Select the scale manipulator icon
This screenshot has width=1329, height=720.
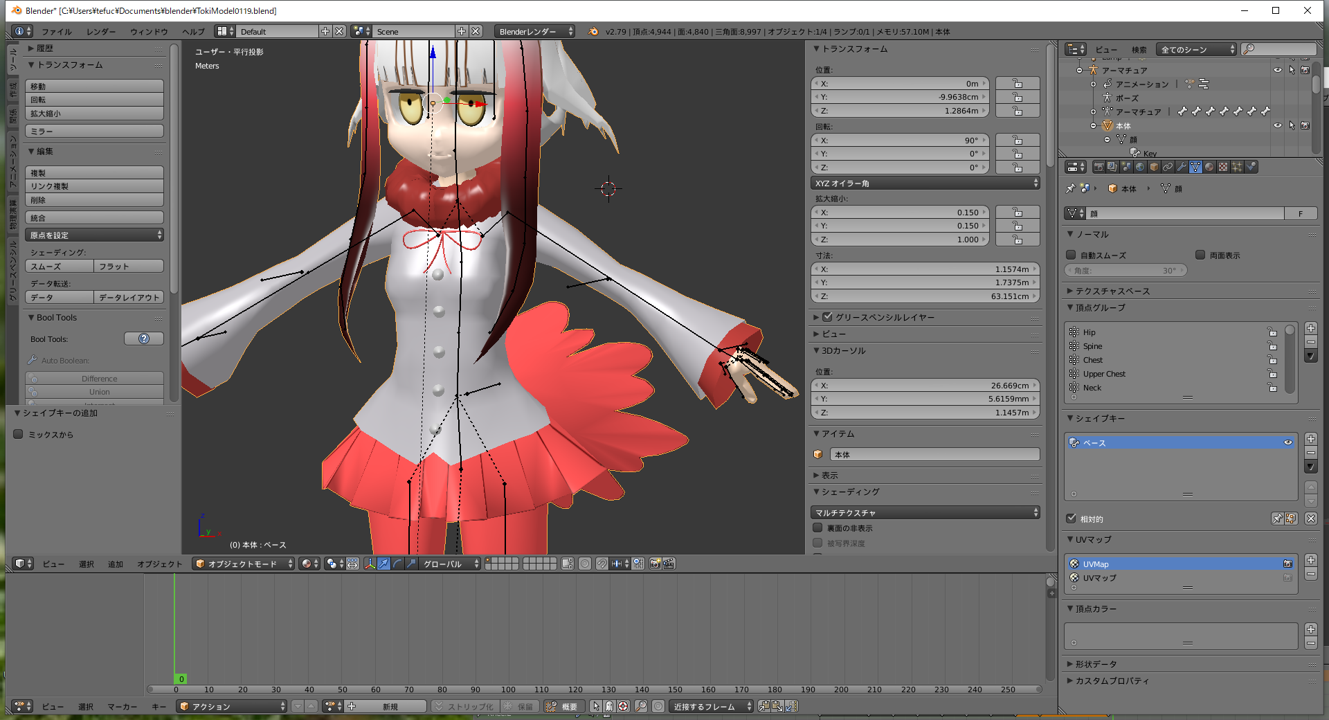point(411,564)
